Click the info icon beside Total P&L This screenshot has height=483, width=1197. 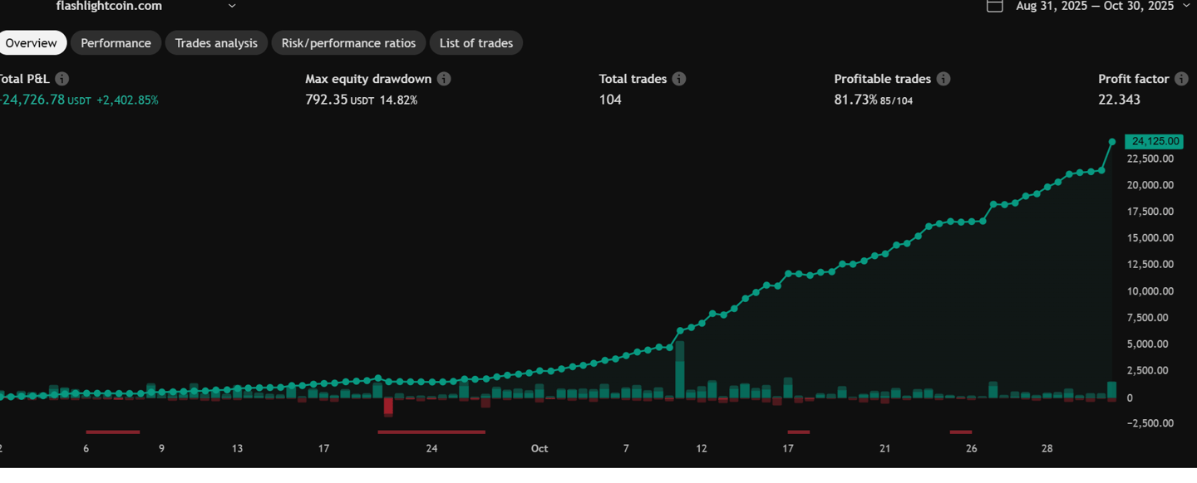tap(62, 79)
